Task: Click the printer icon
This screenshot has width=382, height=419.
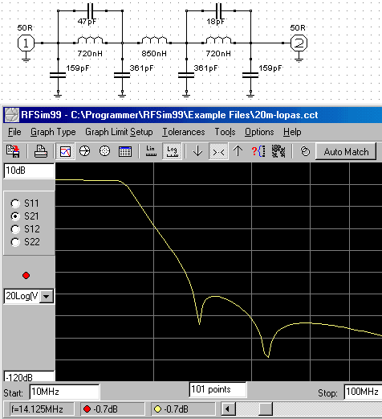Action: pyautogui.click(x=41, y=151)
